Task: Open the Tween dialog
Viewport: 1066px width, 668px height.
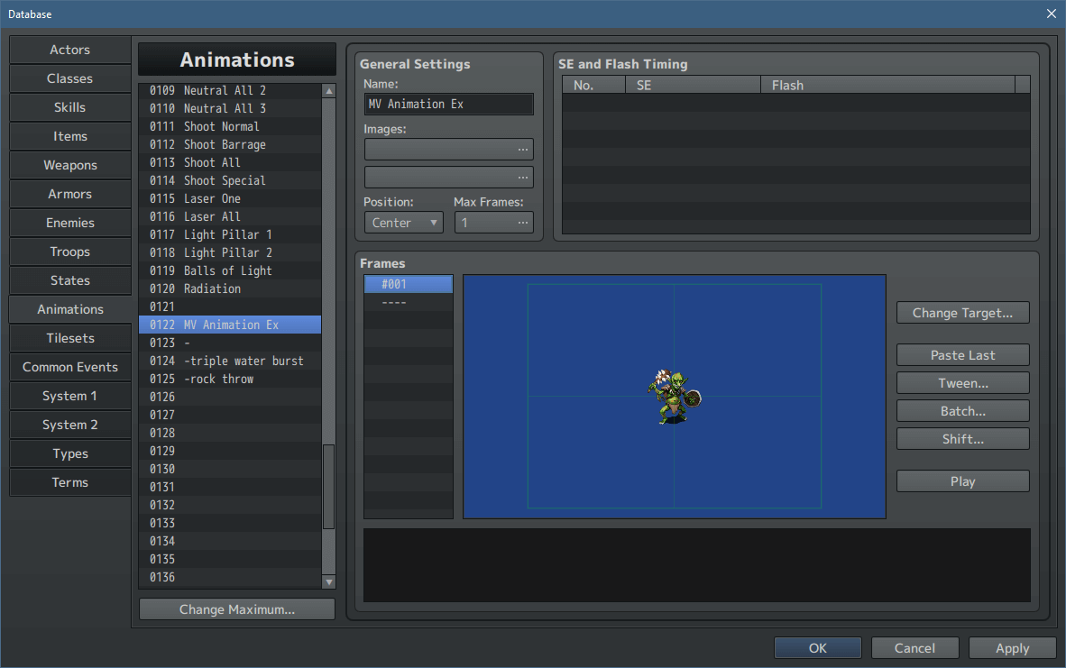Action: click(962, 382)
